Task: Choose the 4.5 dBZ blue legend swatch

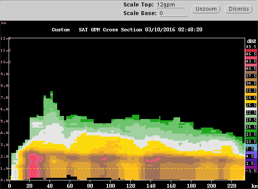Action: coord(251,156)
